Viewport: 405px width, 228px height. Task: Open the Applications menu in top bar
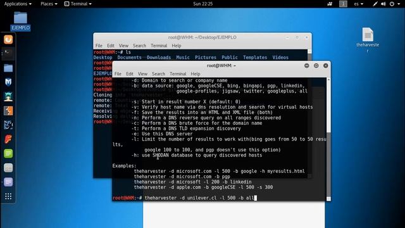click(18, 4)
